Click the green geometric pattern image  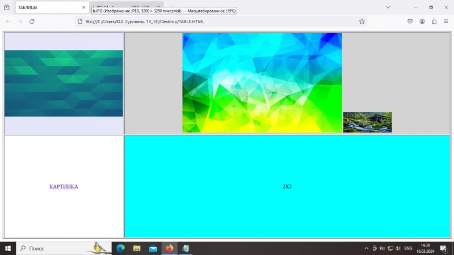64,83
